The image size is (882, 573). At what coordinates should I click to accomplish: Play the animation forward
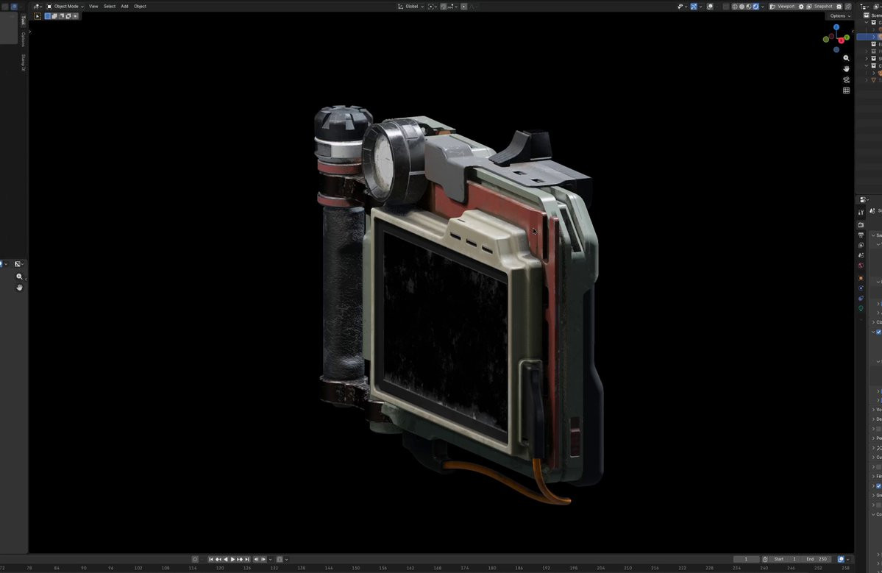pos(233,559)
